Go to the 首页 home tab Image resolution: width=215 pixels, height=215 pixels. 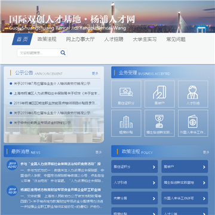pos(22,39)
